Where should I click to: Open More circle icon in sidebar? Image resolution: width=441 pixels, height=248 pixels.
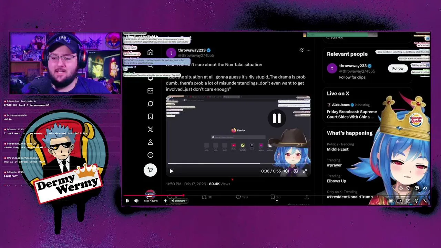pos(151,155)
